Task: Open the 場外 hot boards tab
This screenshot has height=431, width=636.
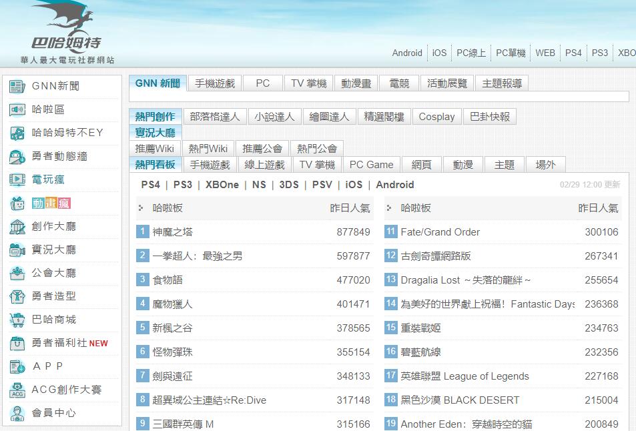Action: pos(545,165)
